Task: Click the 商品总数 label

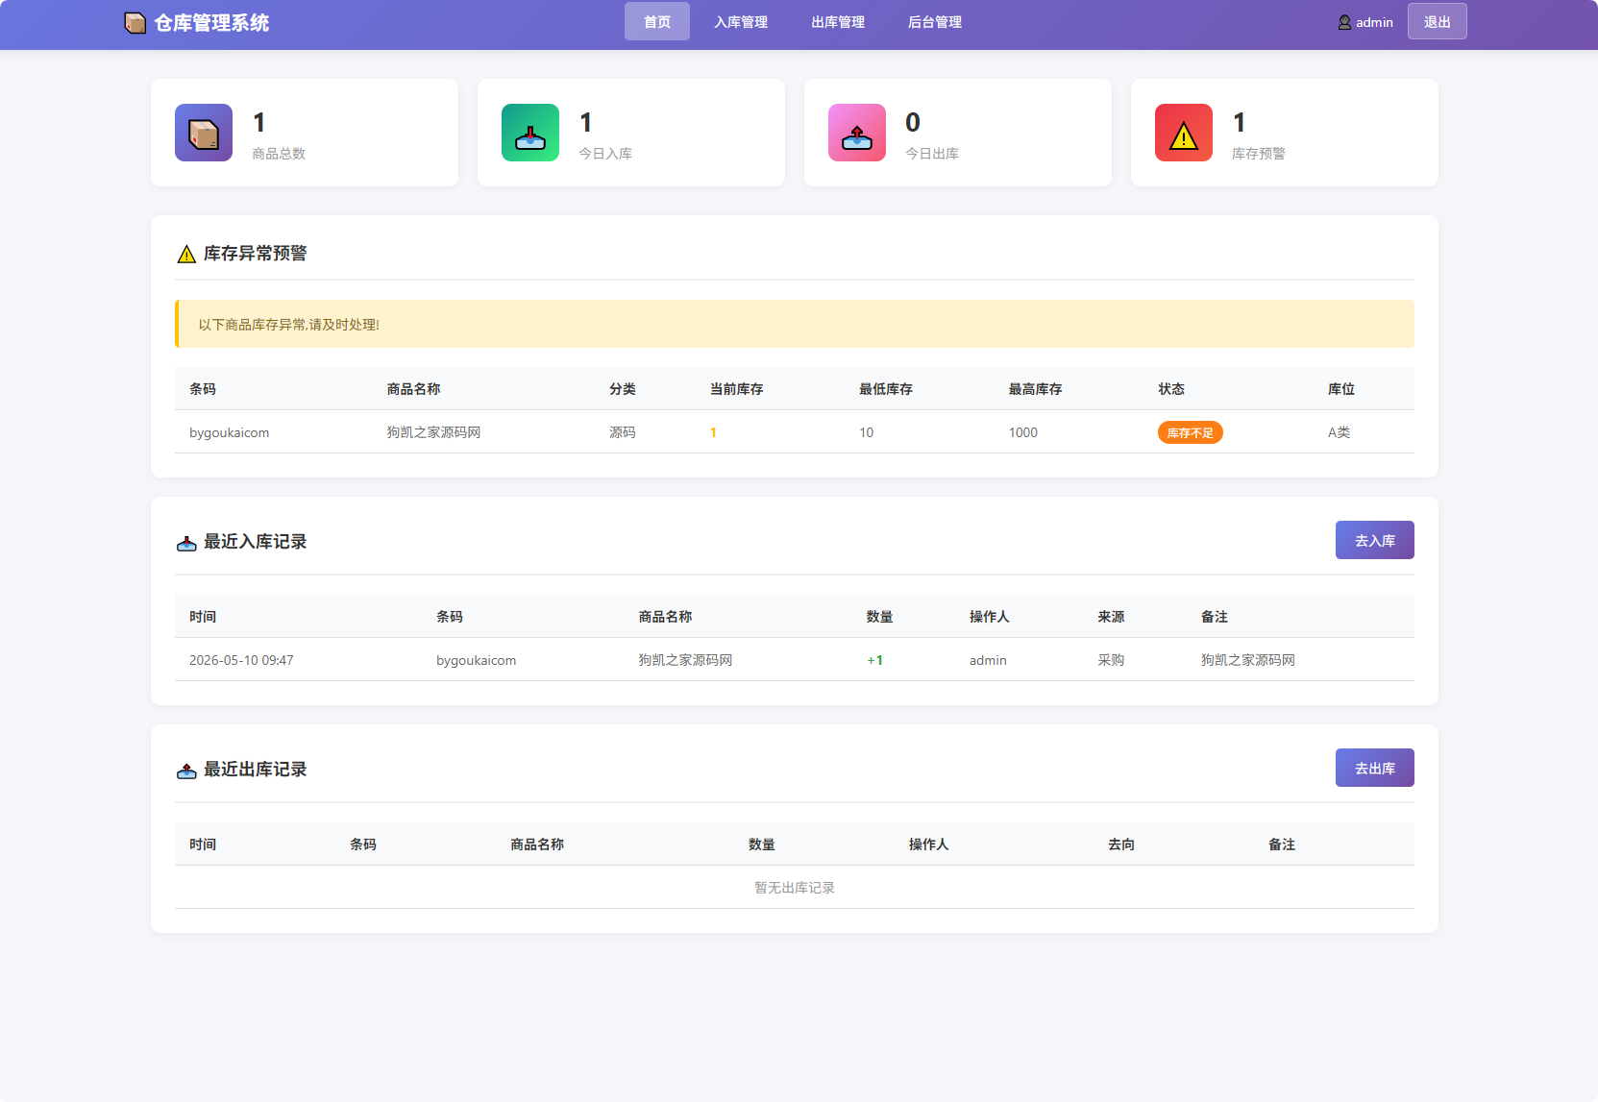Action: click(279, 154)
